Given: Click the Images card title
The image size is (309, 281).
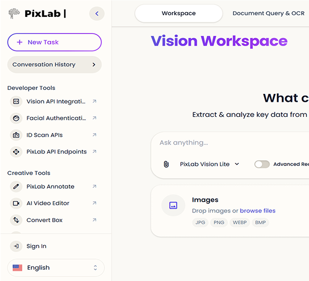Looking at the screenshot, I should click(x=205, y=200).
